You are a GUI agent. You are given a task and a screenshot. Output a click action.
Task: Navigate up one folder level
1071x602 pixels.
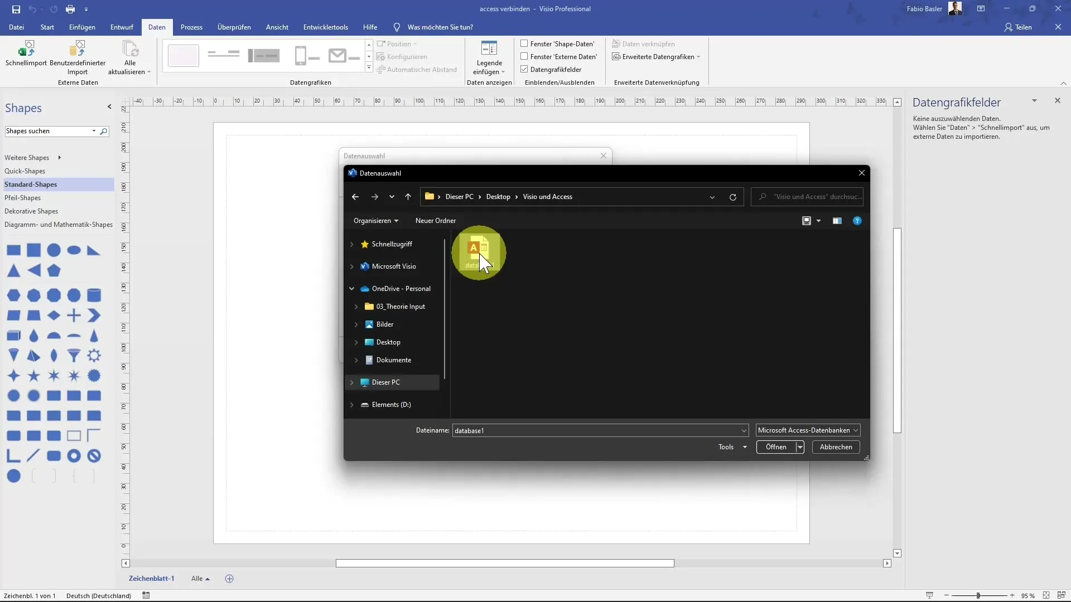tap(408, 197)
